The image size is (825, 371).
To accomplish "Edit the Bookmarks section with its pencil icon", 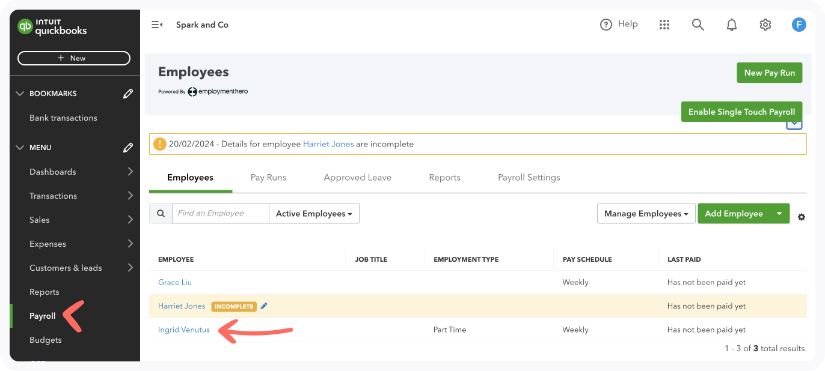I will tap(127, 93).
